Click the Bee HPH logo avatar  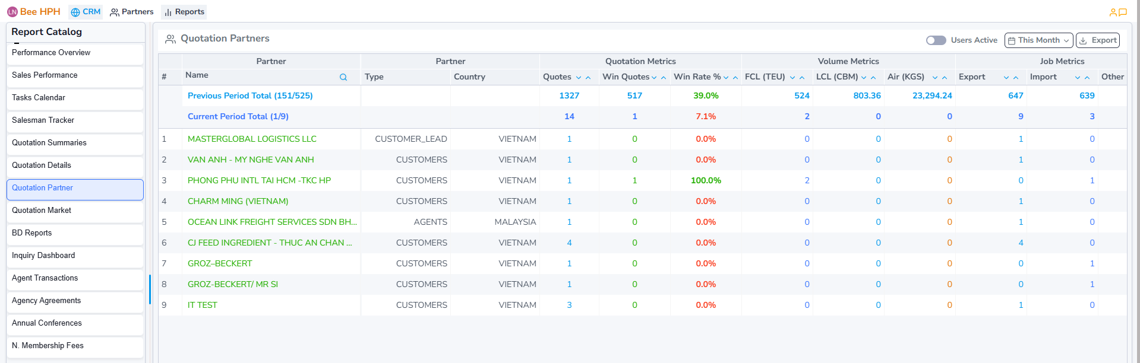(12, 12)
